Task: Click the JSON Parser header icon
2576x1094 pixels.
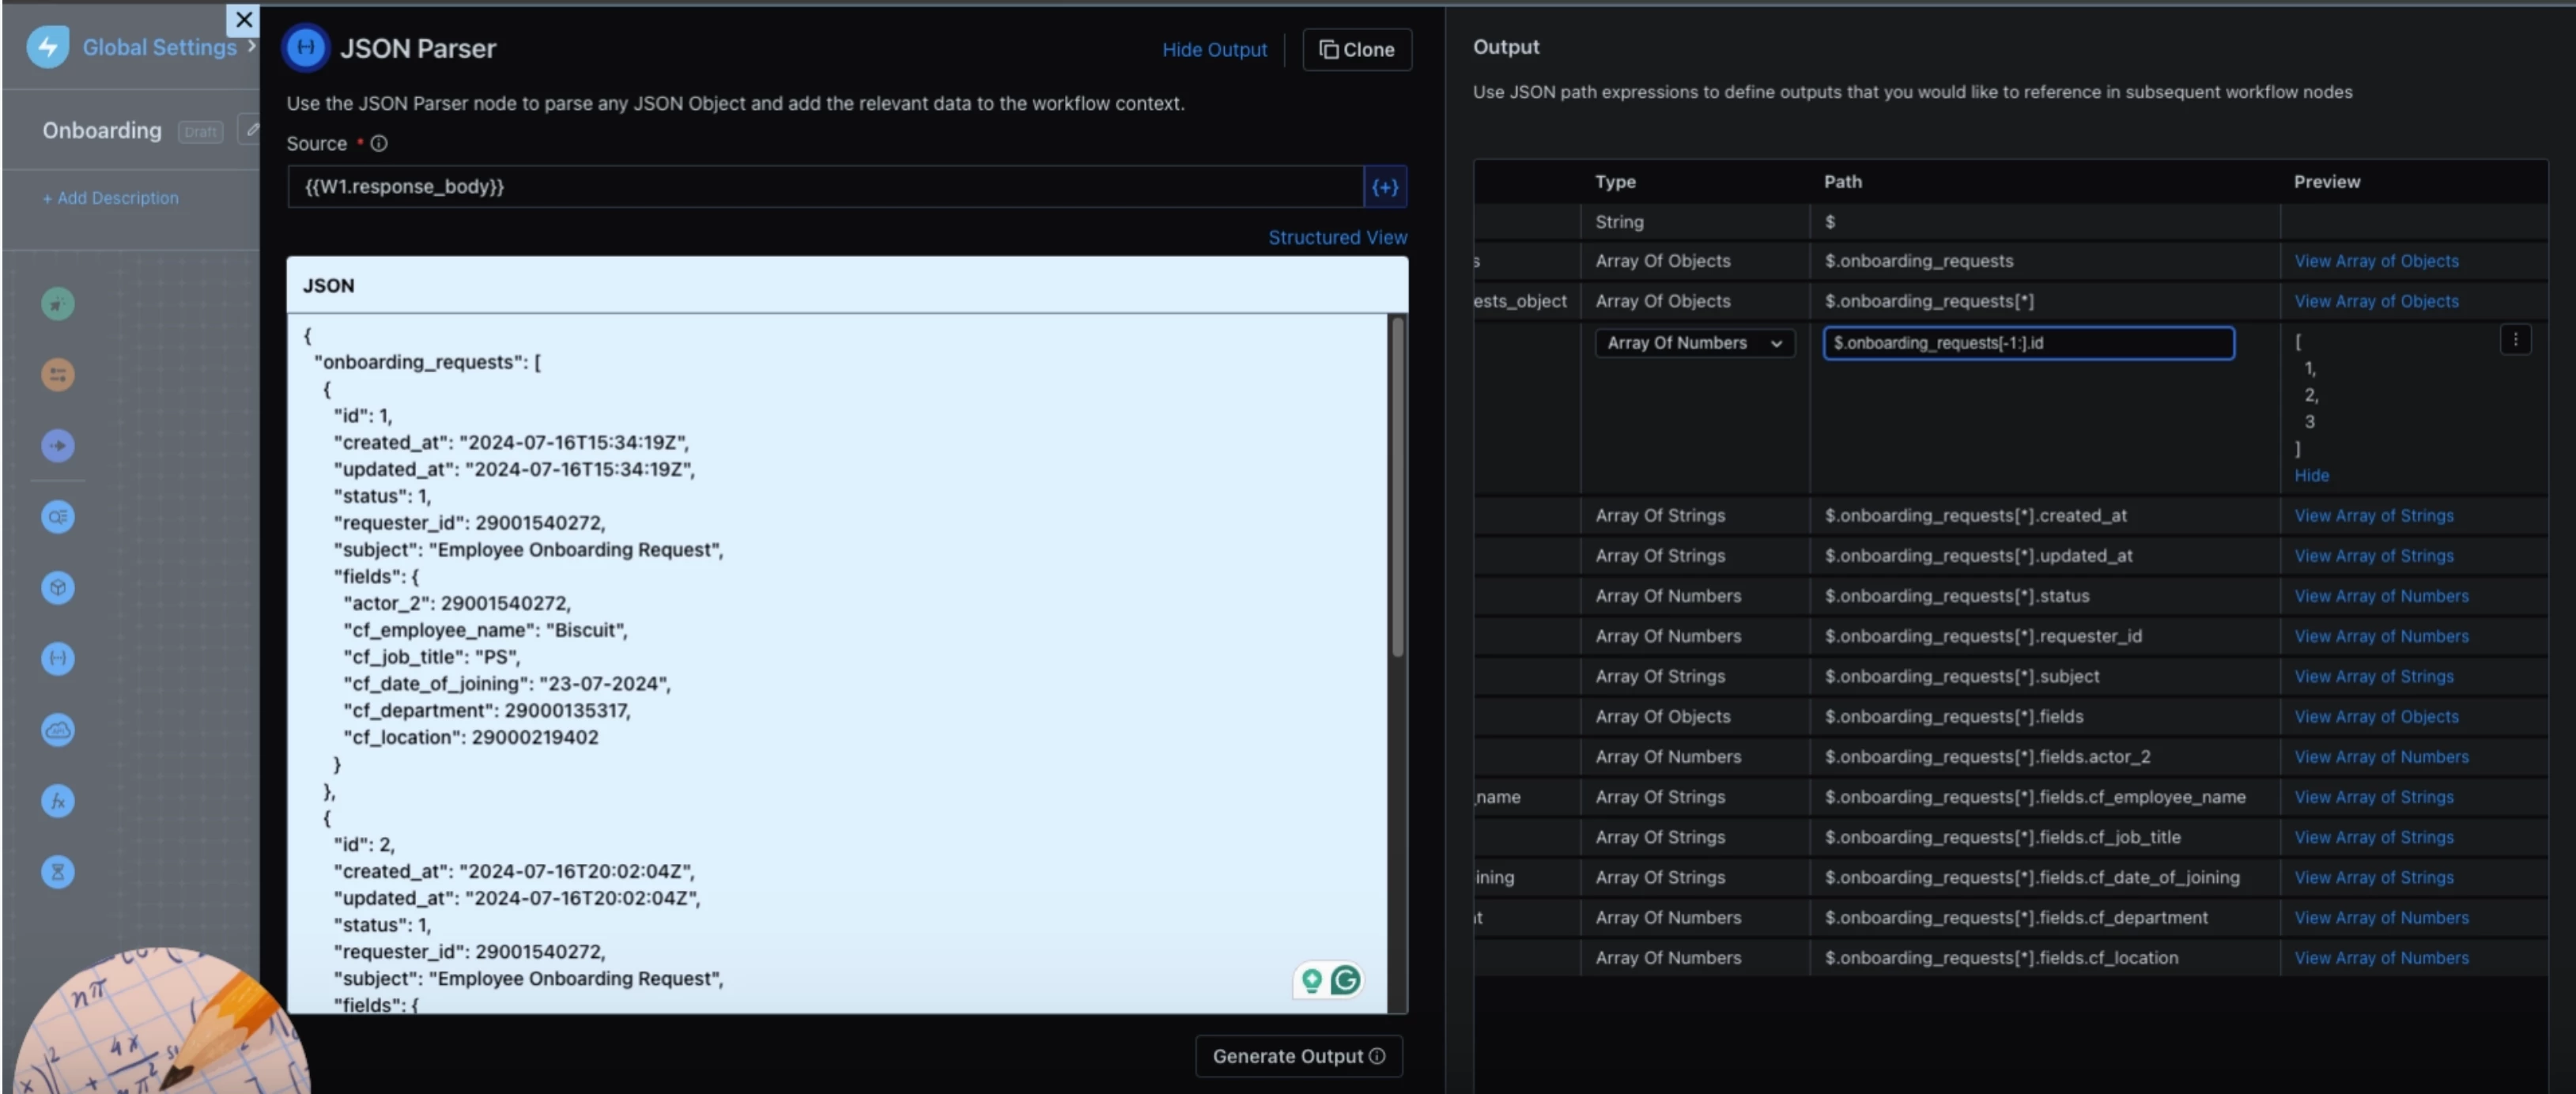Action: point(306,48)
